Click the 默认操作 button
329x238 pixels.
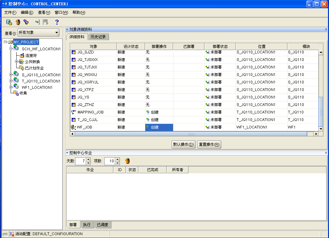tap(183, 144)
